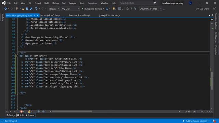The height and width of the screenshot is (123, 219).
Task: Switch to BoostrapRowCol.aspx tab
Action: [x=50, y=15]
